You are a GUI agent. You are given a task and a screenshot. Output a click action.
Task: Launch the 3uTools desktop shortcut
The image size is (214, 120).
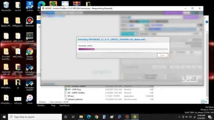[x=30, y=6]
